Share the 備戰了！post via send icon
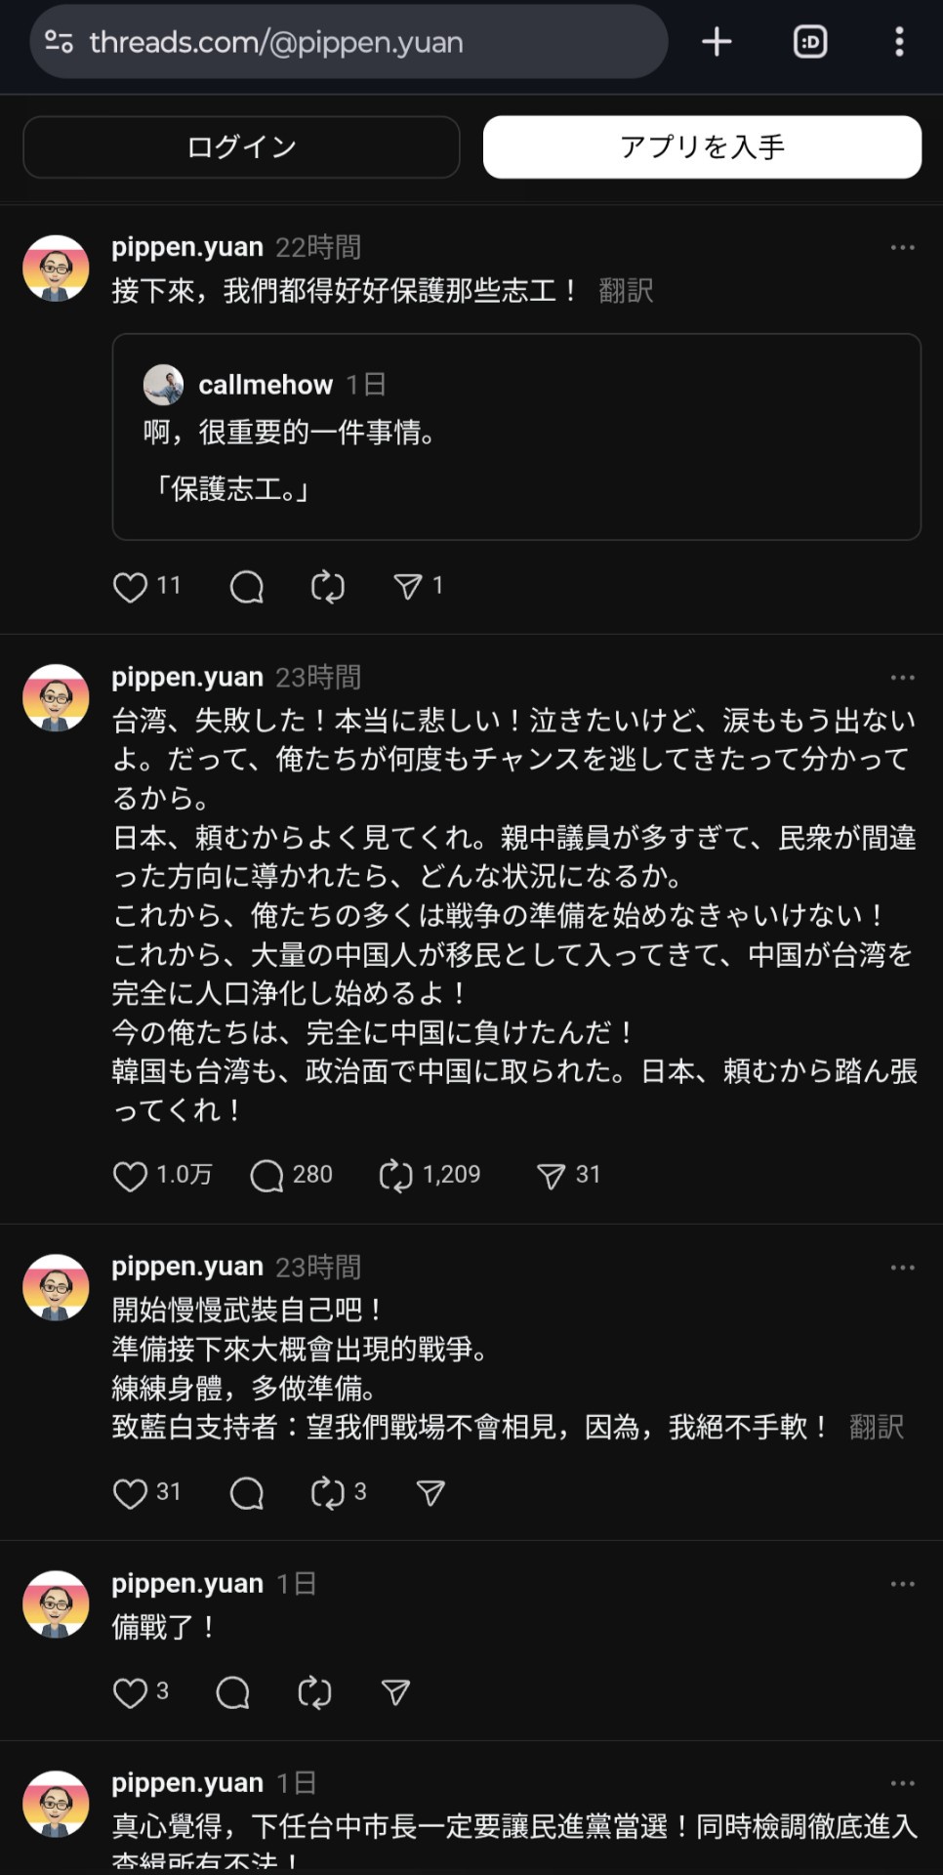This screenshot has width=943, height=1875. point(395,1692)
